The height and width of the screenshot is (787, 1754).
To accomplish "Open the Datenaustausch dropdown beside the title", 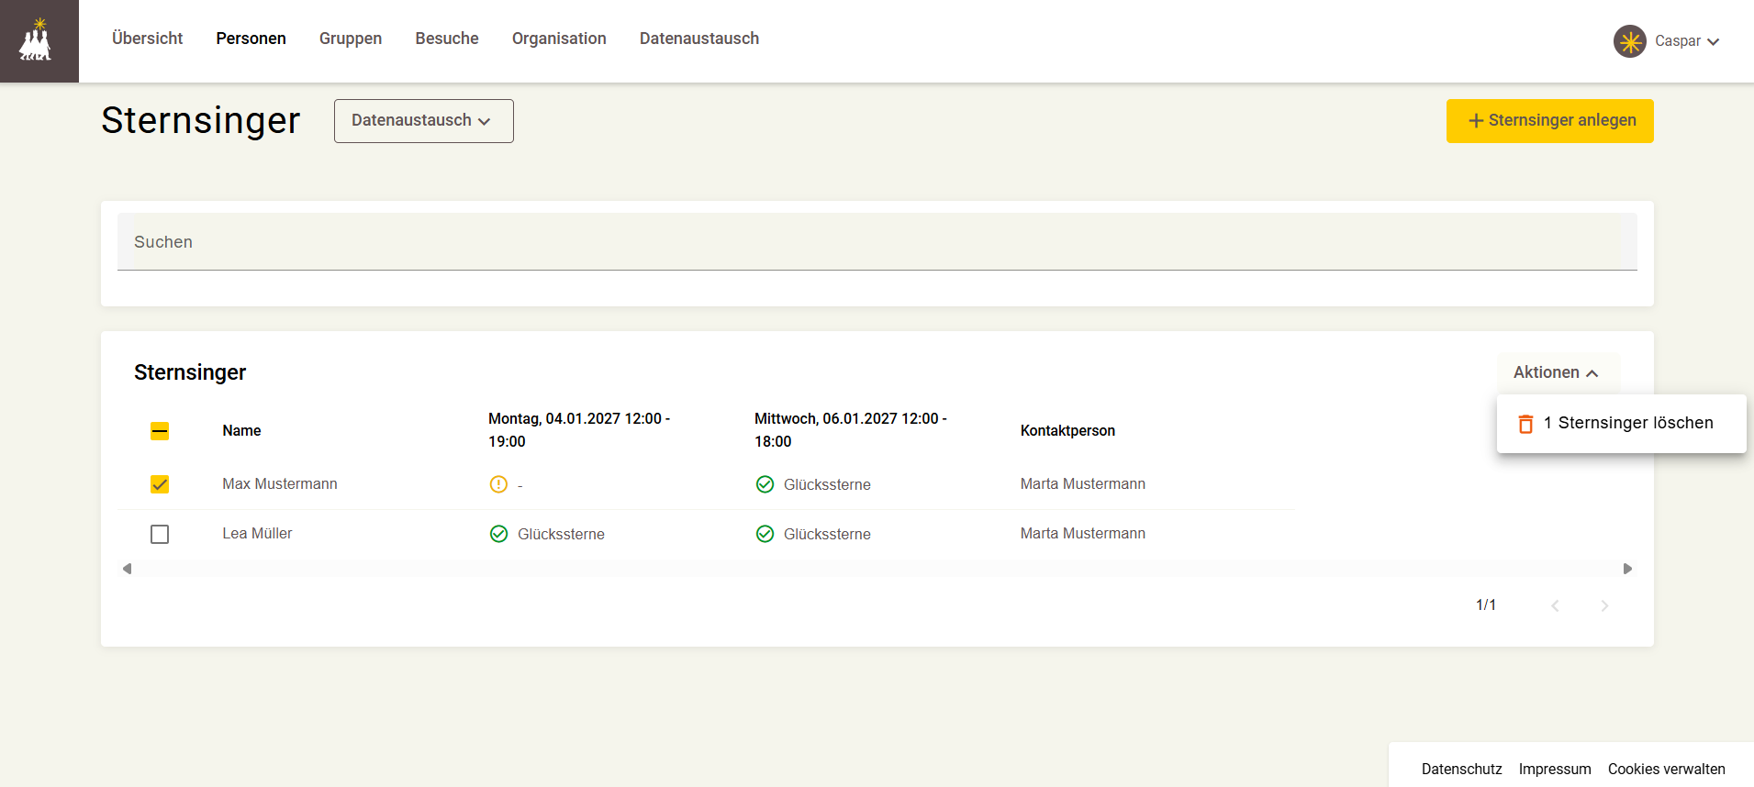I will click(x=423, y=121).
